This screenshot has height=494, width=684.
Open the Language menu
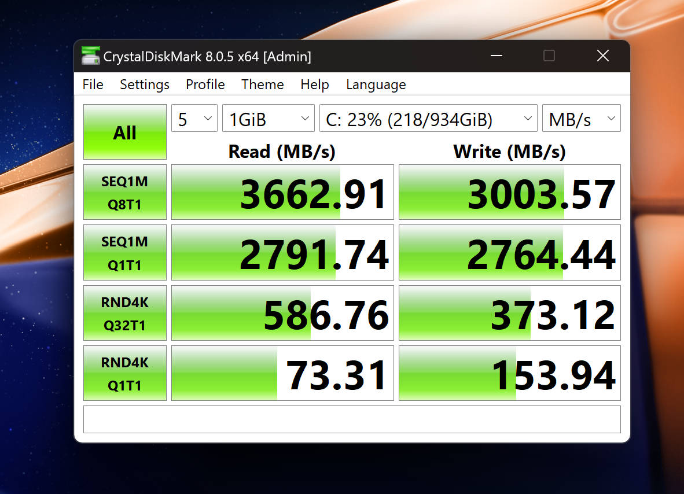376,84
